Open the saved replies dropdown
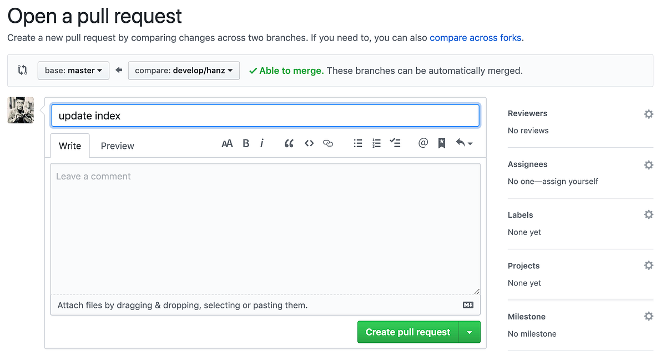Screen dimensions: 666x355 464,143
